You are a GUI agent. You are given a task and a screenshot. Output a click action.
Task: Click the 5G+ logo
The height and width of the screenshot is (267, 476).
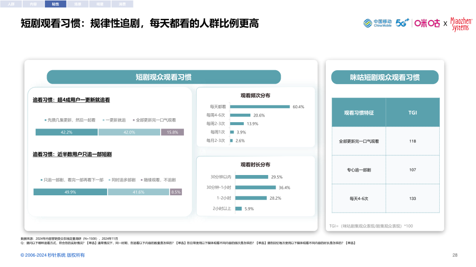[x=402, y=23]
